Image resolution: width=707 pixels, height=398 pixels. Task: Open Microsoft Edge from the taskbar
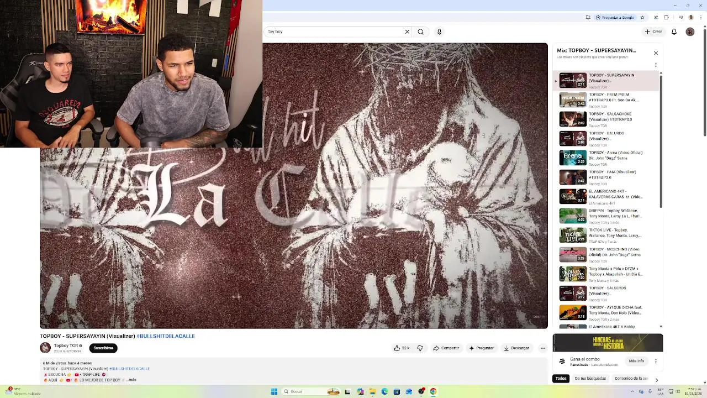(x=384, y=391)
